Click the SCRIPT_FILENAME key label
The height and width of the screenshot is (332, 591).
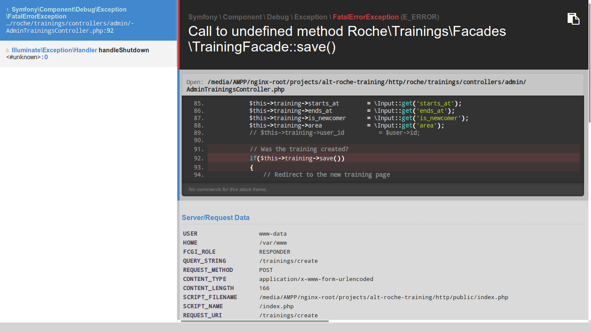(210, 297)
